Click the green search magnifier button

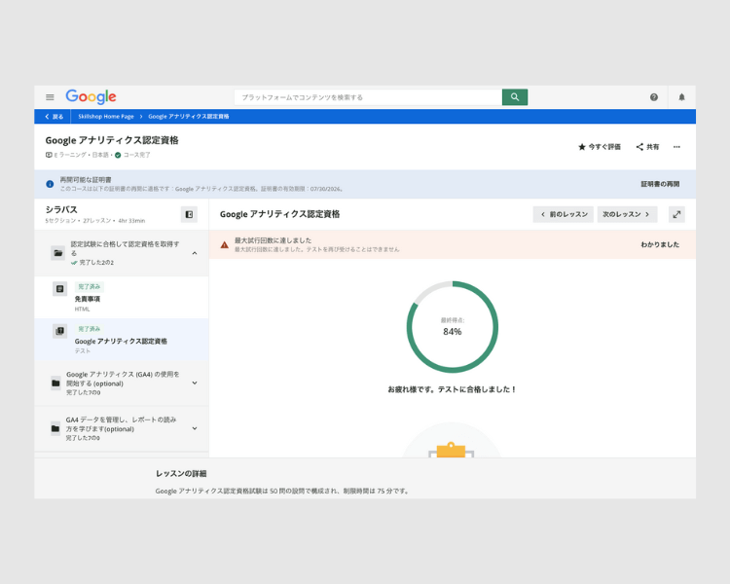tap(515, 97)
